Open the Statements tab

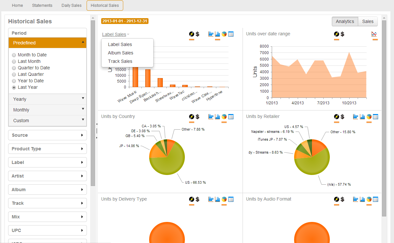coord(42,6)
